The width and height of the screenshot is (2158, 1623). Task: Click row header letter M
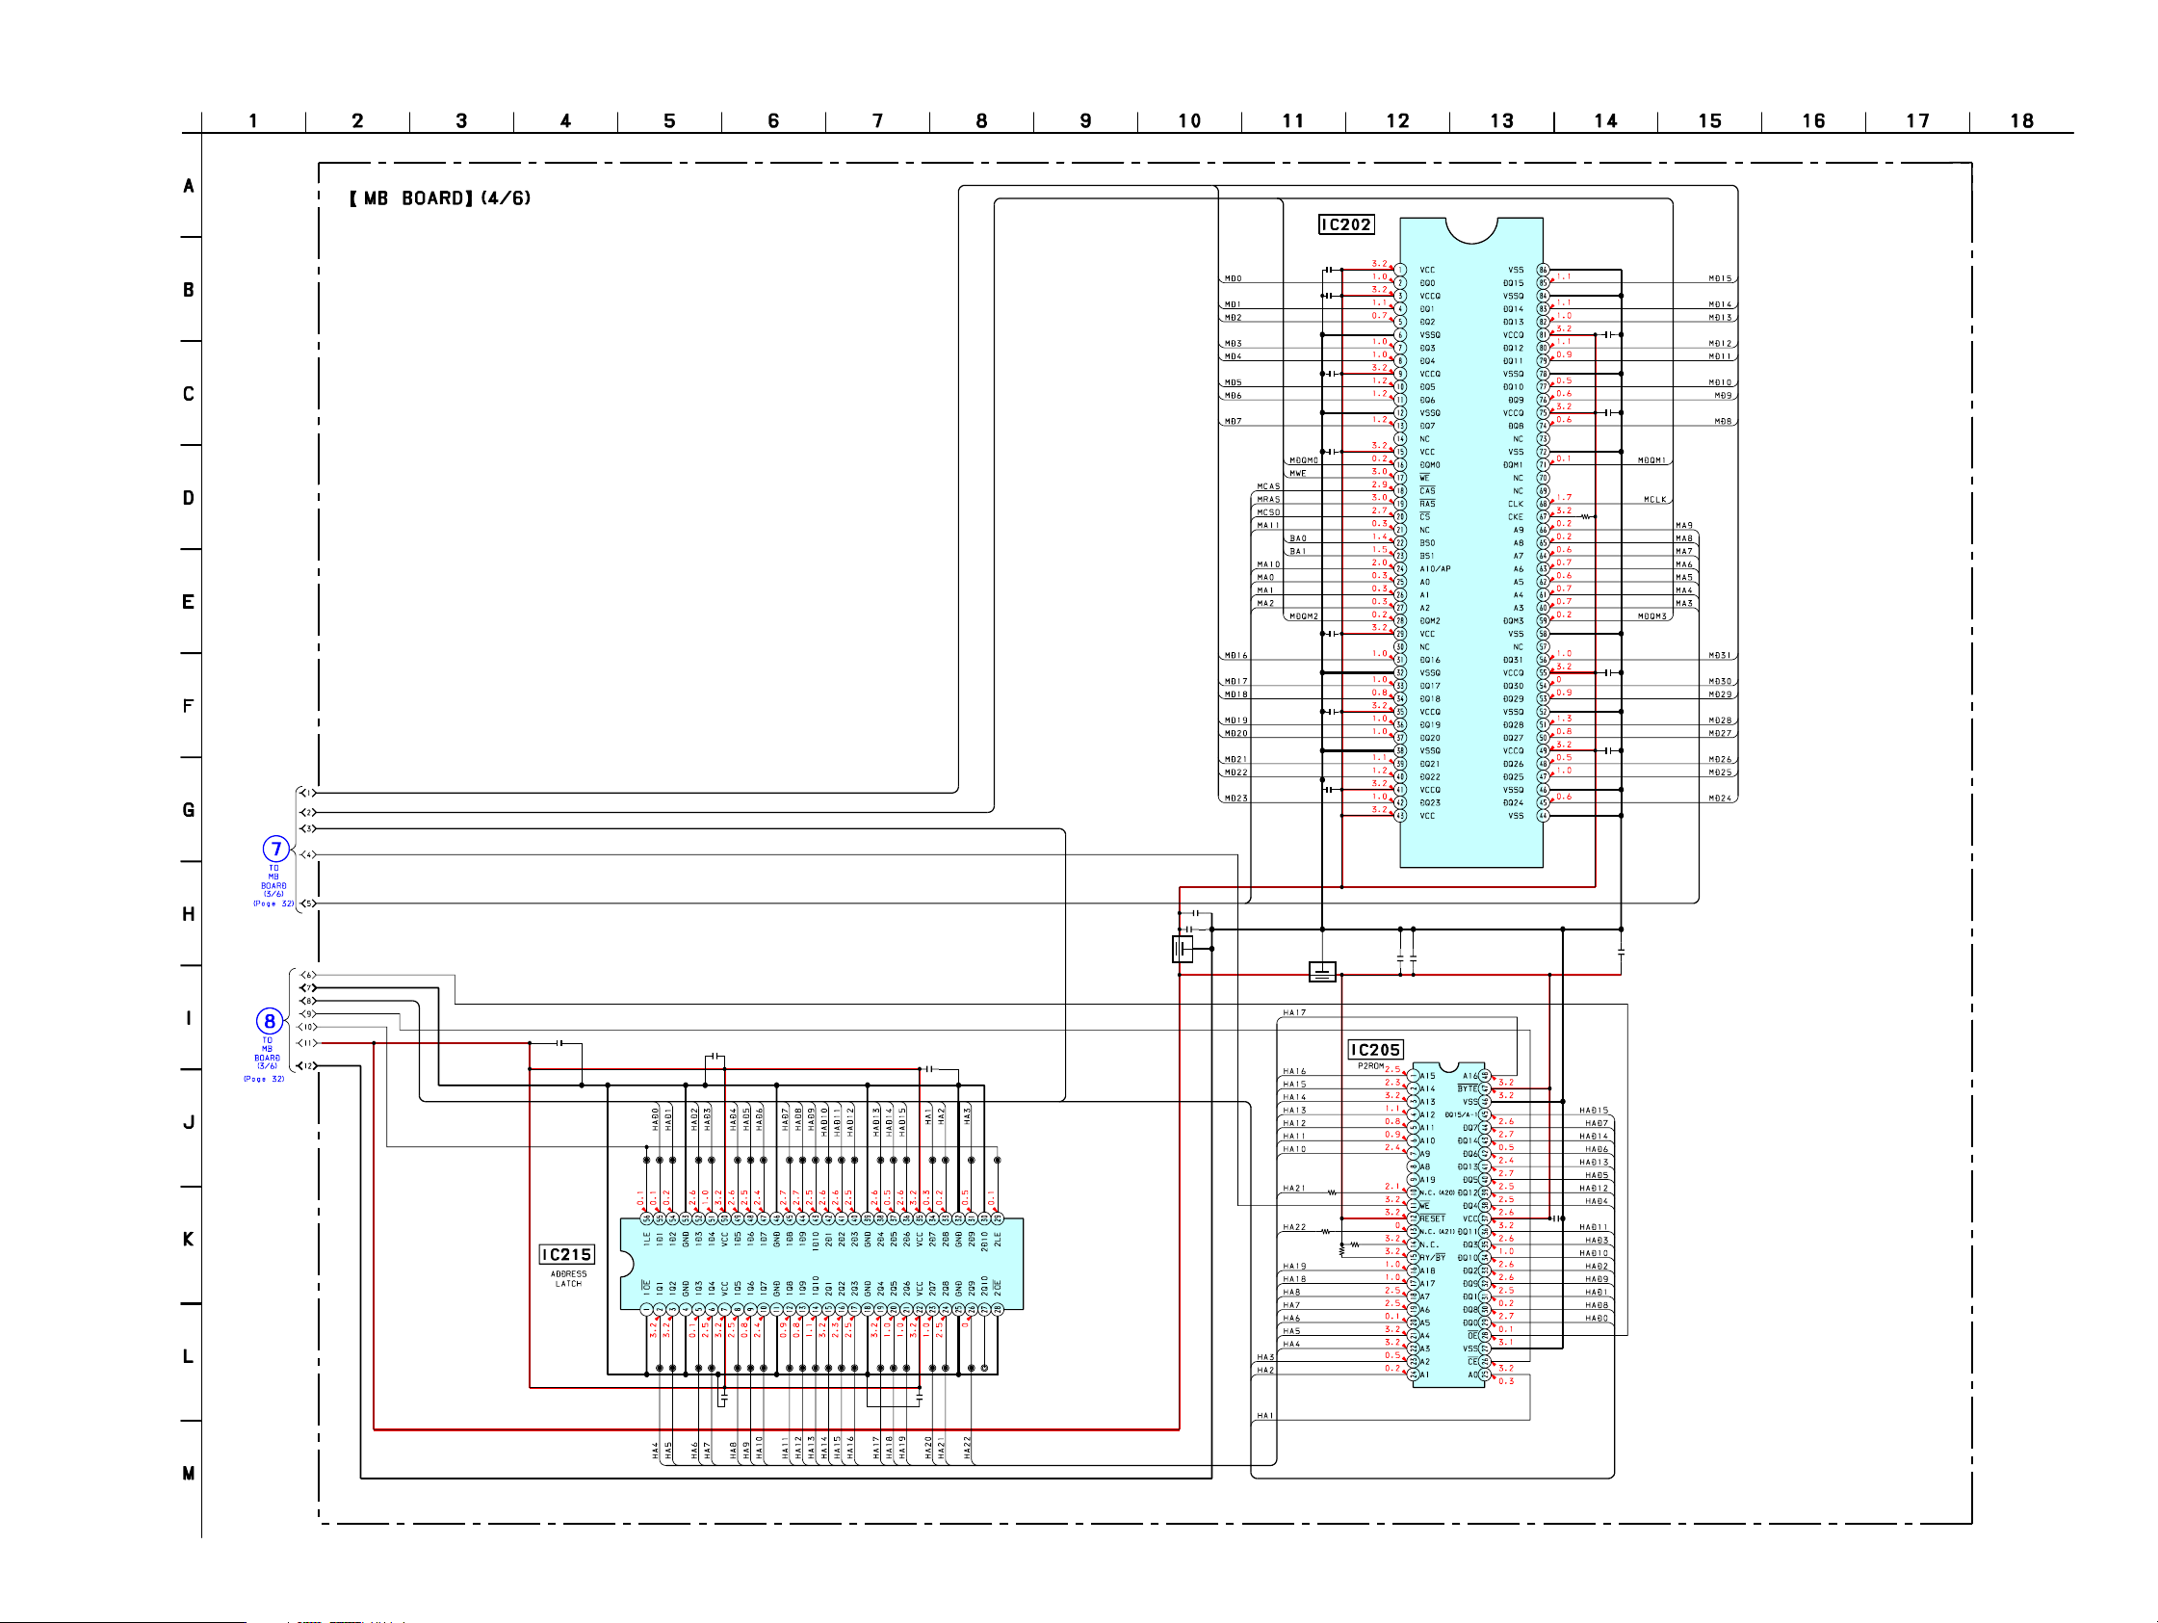(x=189, y=1473)
